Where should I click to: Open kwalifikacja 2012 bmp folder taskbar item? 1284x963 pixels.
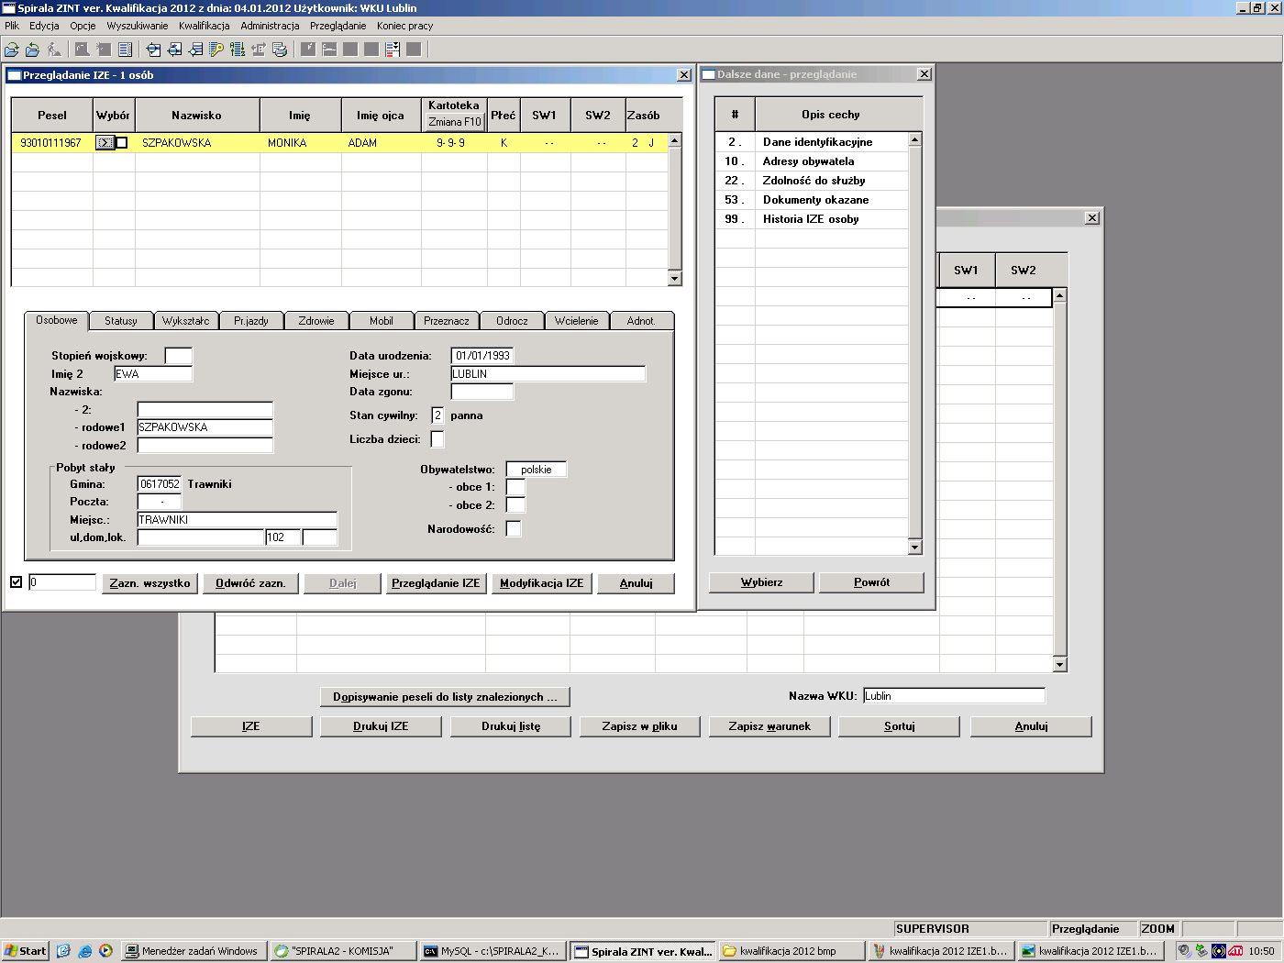tap(791, 951)
